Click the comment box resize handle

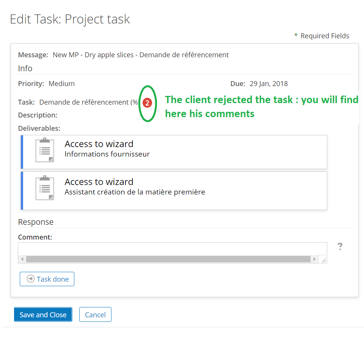[x=323, y=260]
